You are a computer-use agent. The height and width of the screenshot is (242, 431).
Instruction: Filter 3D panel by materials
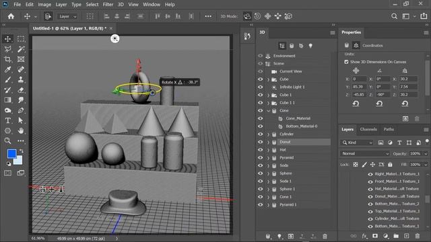tap(301, 46)
